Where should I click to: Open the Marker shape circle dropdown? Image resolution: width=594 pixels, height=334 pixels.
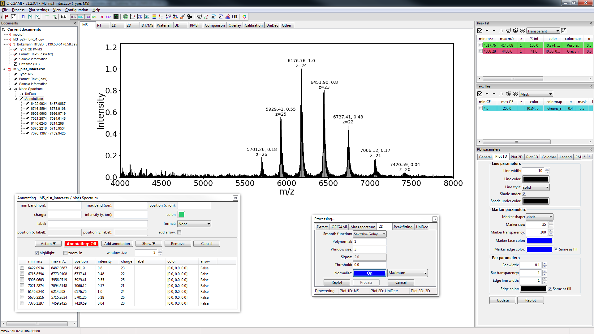point(540,217)
